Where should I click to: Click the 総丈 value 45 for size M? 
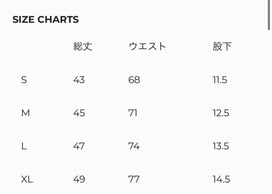pyautogui.click(x=79, y=113)
